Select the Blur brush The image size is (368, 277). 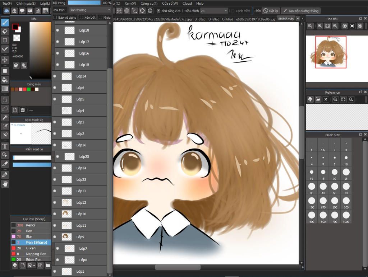coord(31,237)
